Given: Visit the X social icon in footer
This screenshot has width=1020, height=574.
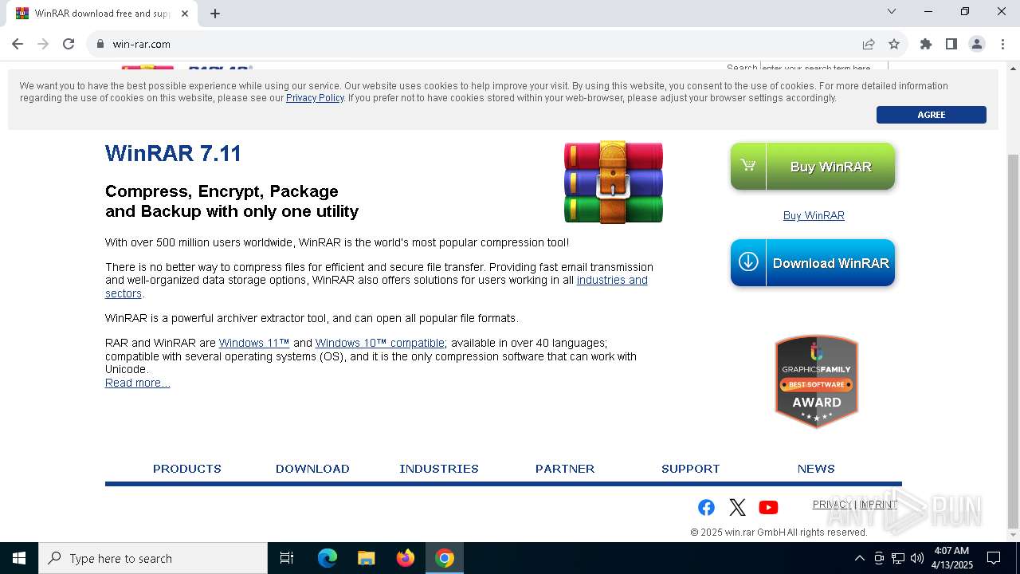Looking at the screenshot, I should [x=737, y=507].
